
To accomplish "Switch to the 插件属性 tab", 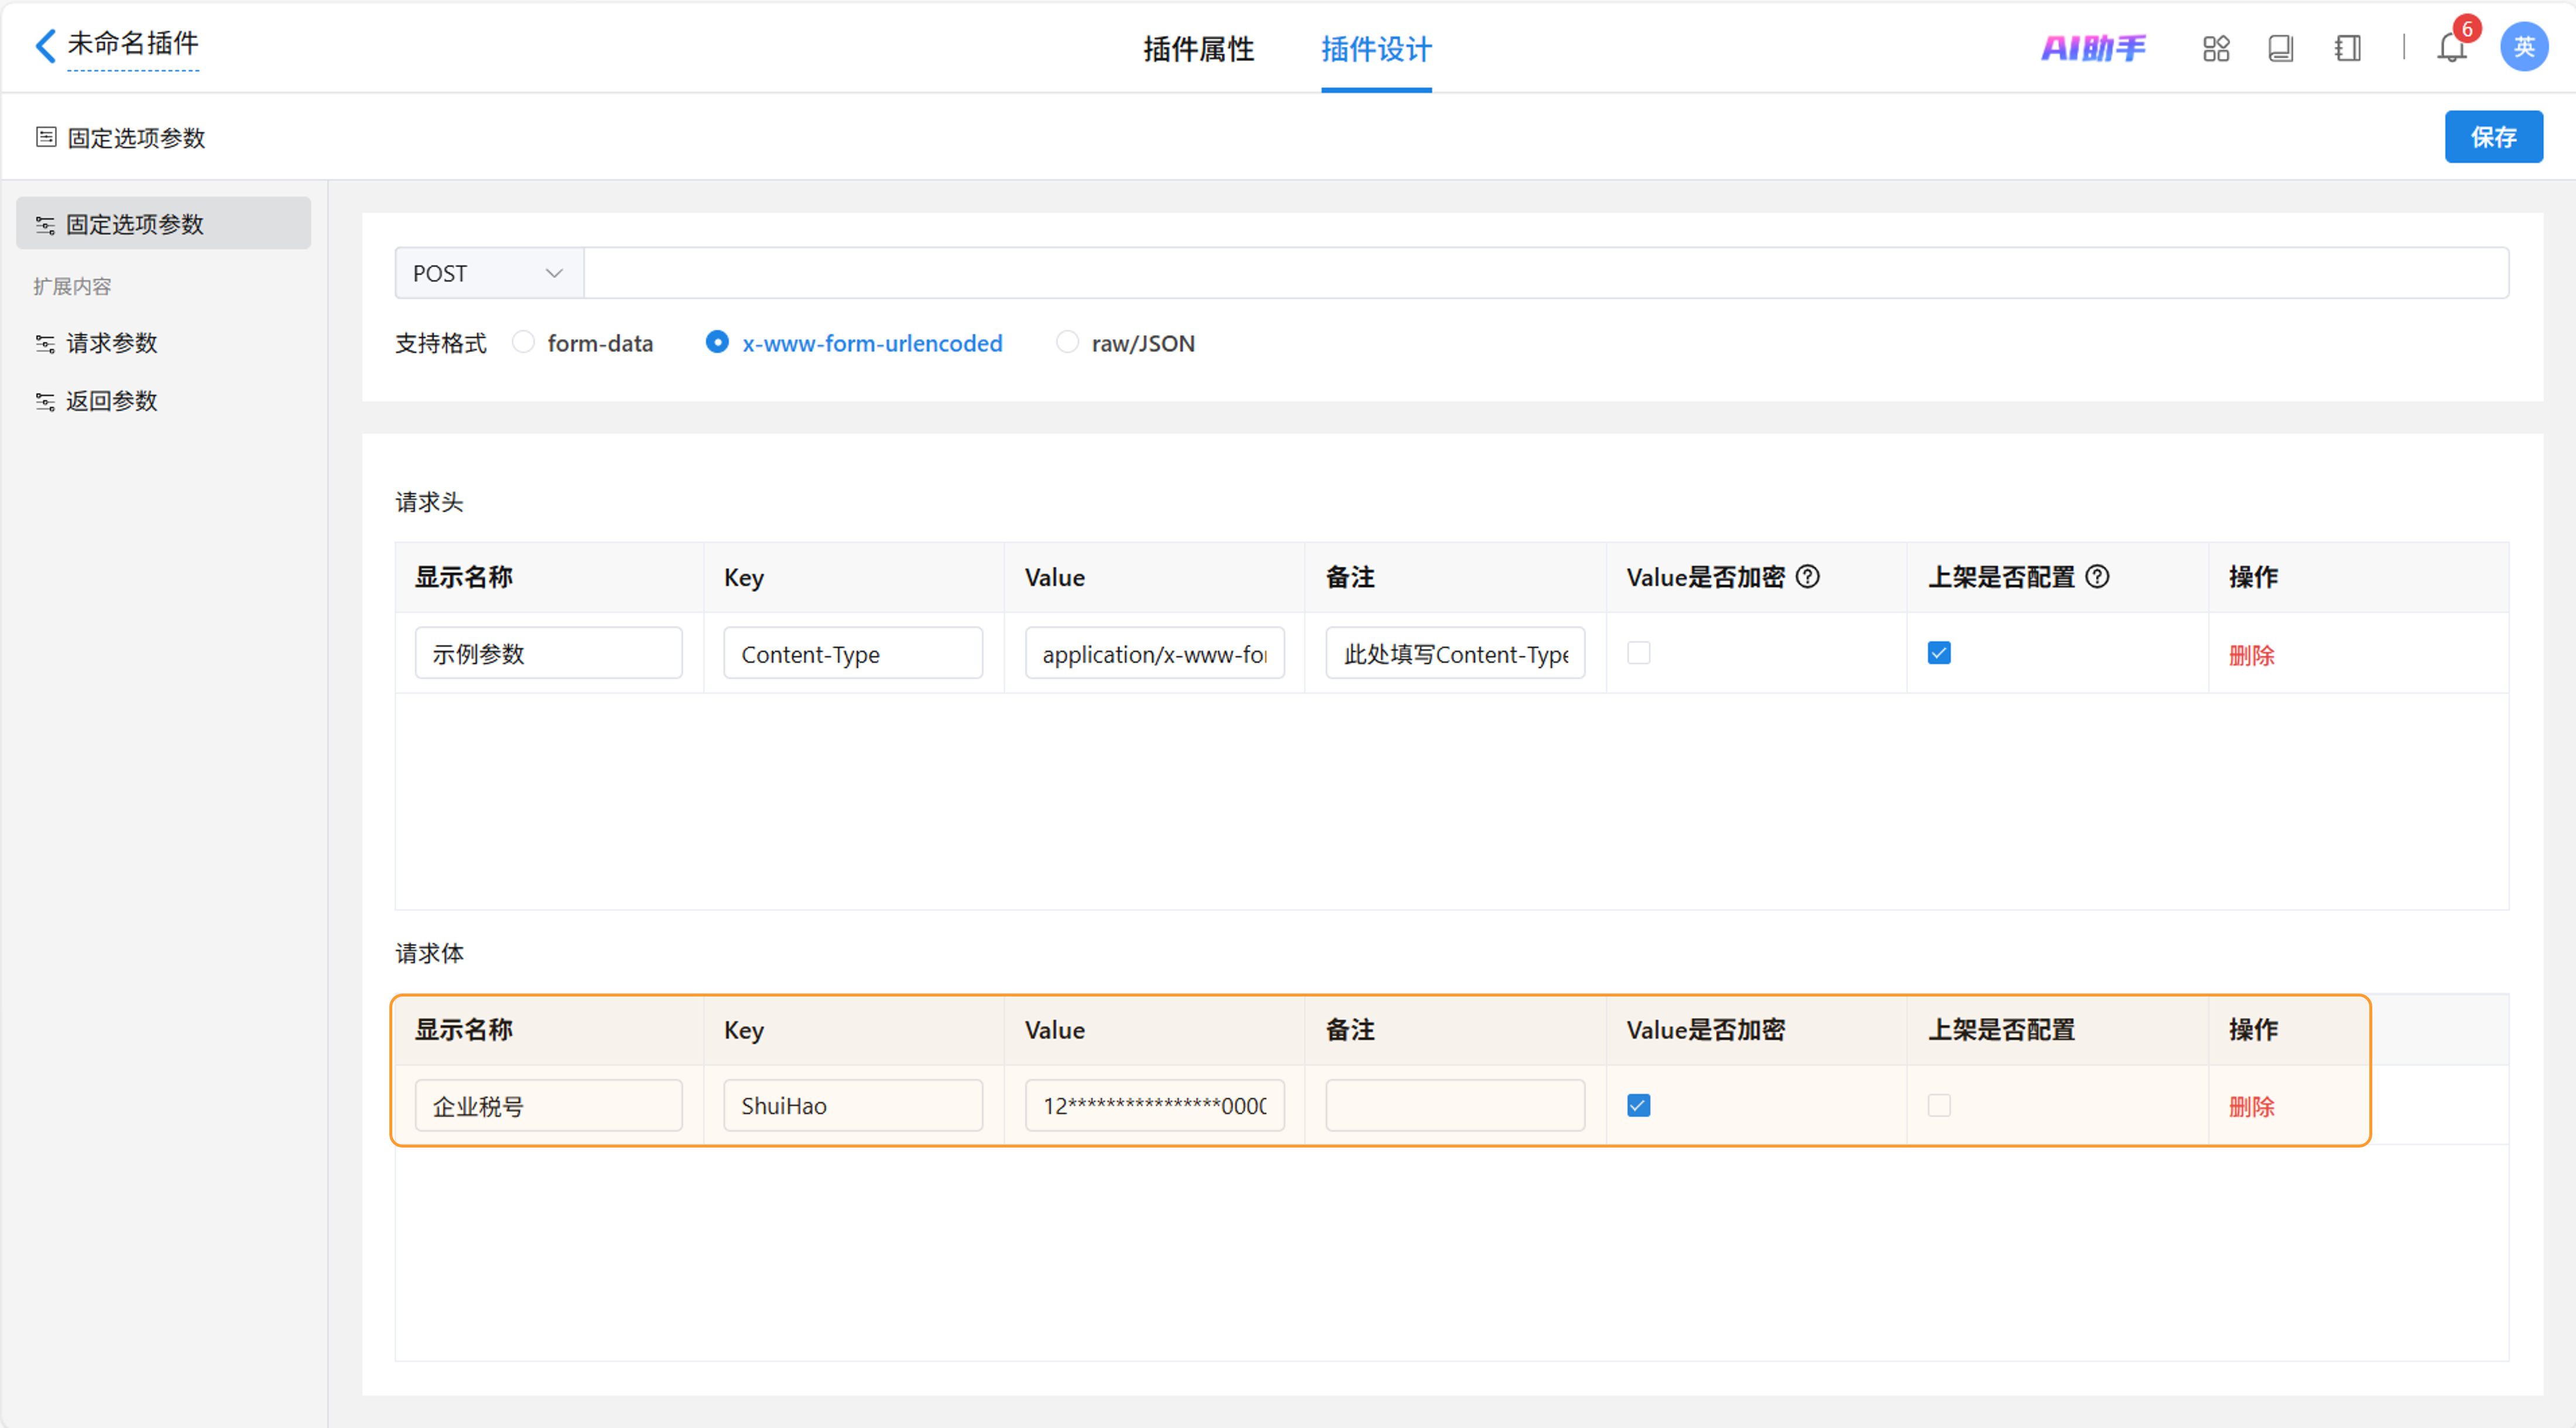I will point(1198,49).
